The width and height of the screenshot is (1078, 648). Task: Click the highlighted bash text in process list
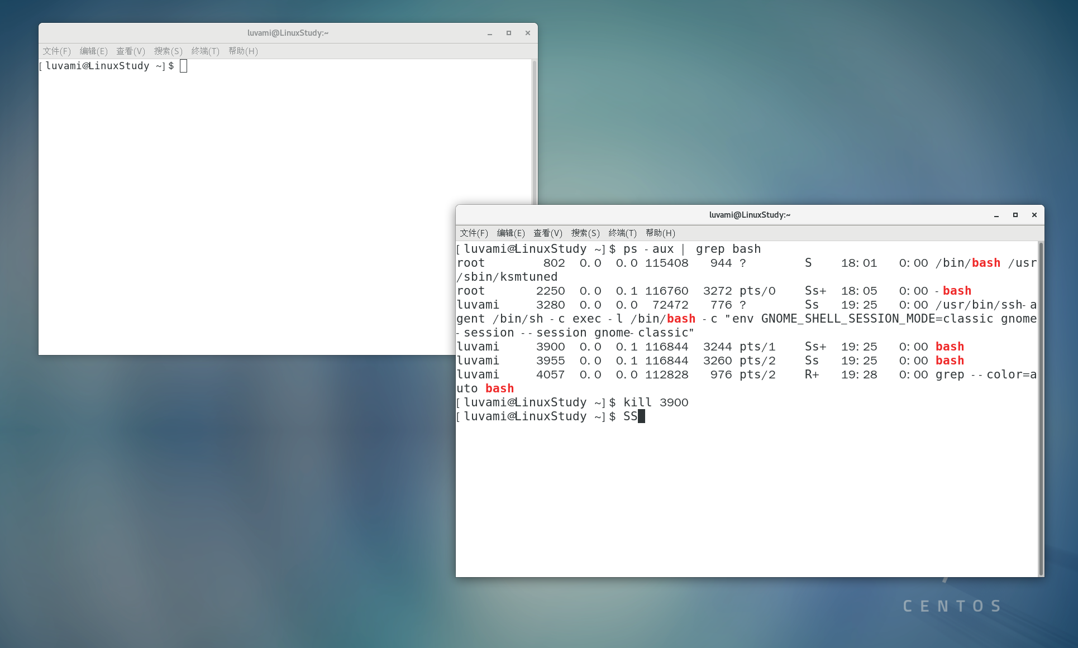click(x=950, y=346)
